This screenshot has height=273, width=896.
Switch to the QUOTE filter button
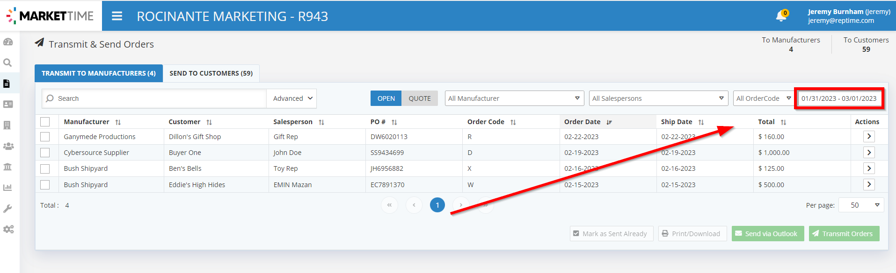[420, 98]
